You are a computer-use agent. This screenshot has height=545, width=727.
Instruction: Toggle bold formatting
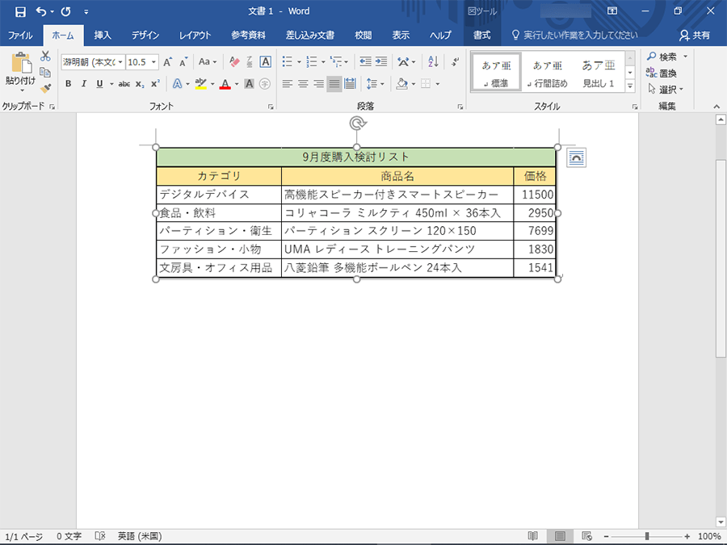click(x=69, y=84)
